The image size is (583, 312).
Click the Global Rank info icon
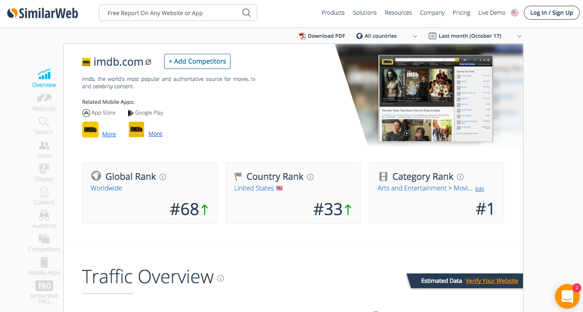click(163, 177)
